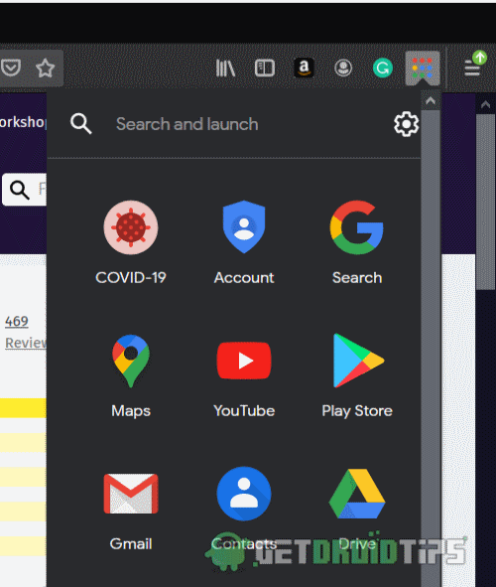496x587 pixels.
Task: Open the 469 Reviews link
Action: (x=25, y=332)
